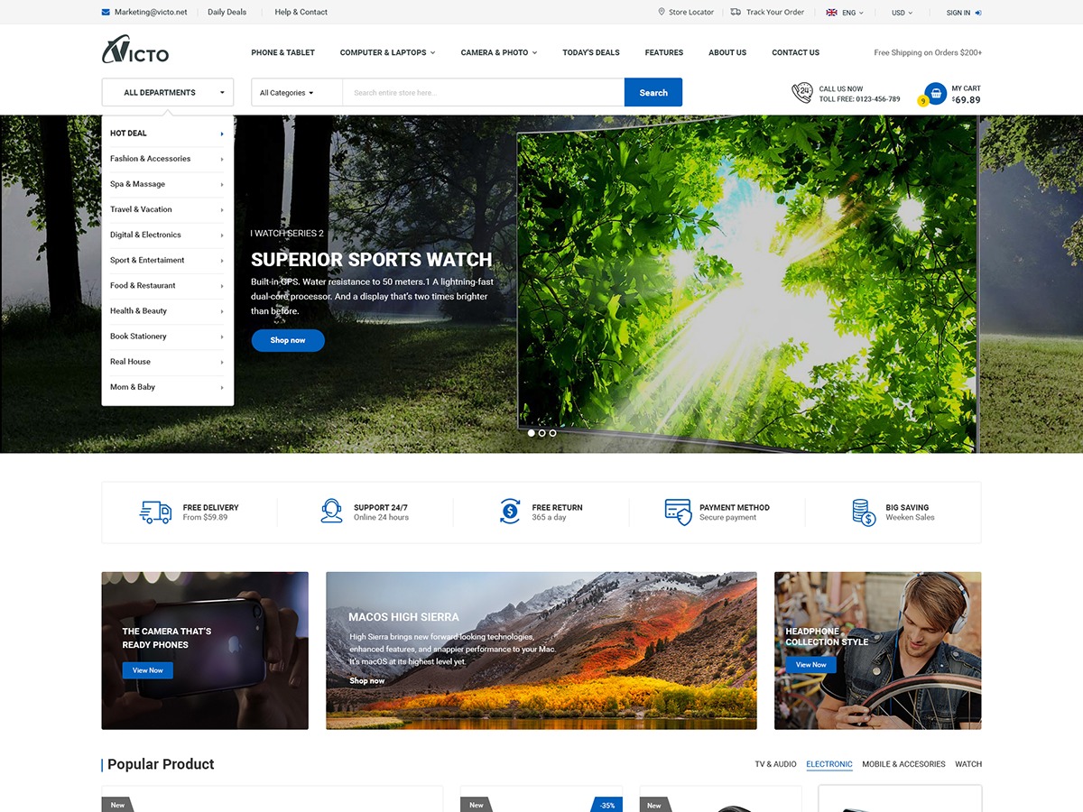Viewport: 1083px width, 812px height.
Task: Click the Track Your Order link text
Action: pyautogui.click(x=775, y=13)
